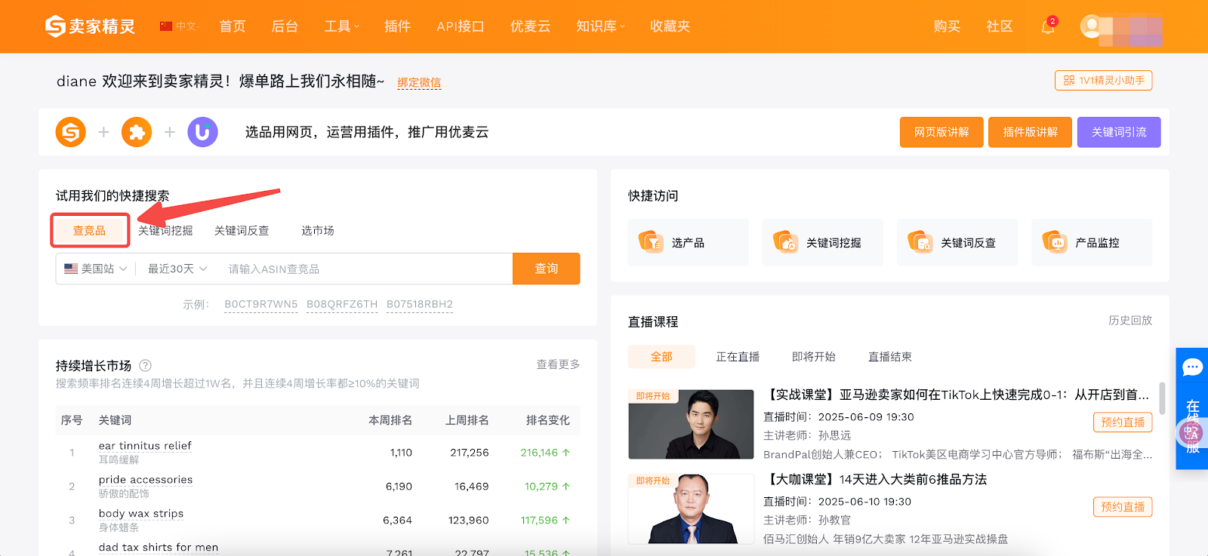Click example ASIN B08QRFZ6TH
This screenshot has width=1208, height=556.
click(x=342, y=304)
